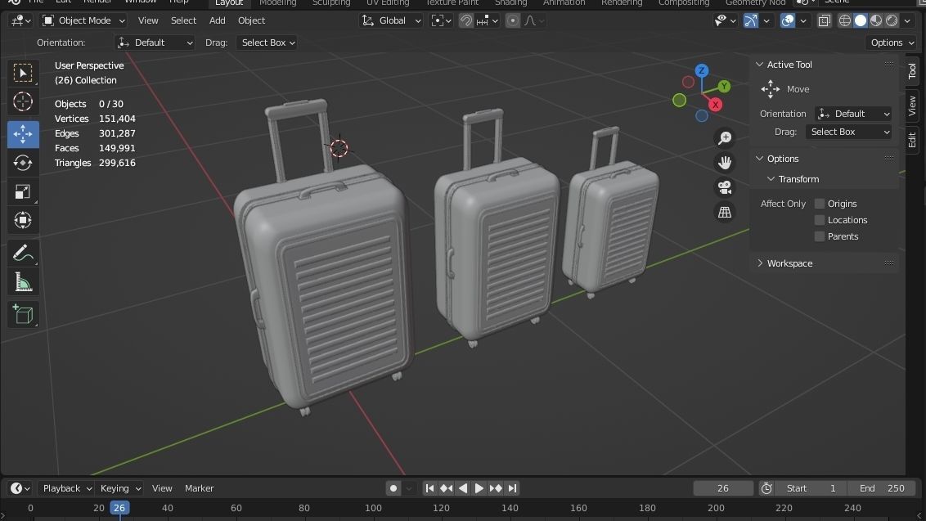Image resolution: width=926 pixels, height=521 pixels.
Task: Toggle viewport gizmos display
Action: (x=751, y=20)
